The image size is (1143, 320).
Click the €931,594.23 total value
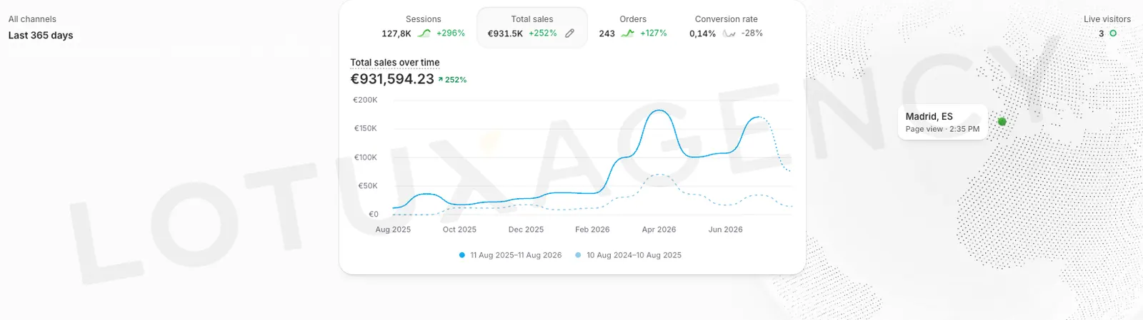pos(392,79)
